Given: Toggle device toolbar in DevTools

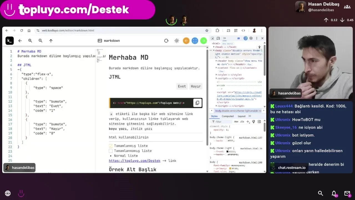Looking at the screenshot, I should tap(218, 38).
